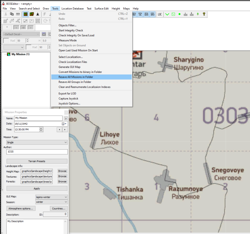Expand the GUI Map lapino-winter dropdown
250x234 pixels.
(51, 197)
